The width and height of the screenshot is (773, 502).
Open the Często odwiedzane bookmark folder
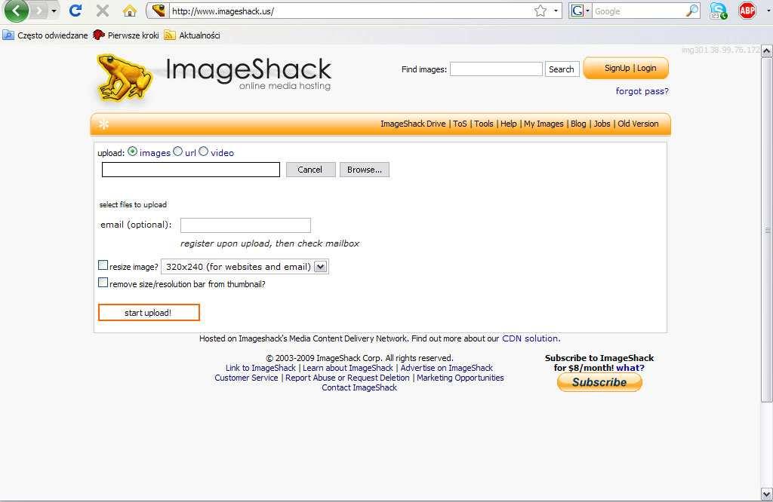[x=45, y=35]
